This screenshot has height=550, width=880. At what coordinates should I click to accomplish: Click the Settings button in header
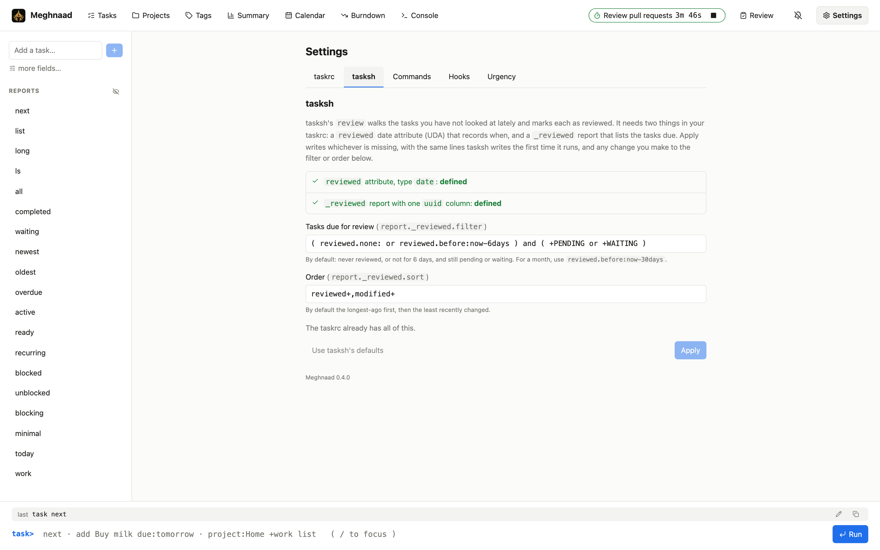(x=842, y=15)
